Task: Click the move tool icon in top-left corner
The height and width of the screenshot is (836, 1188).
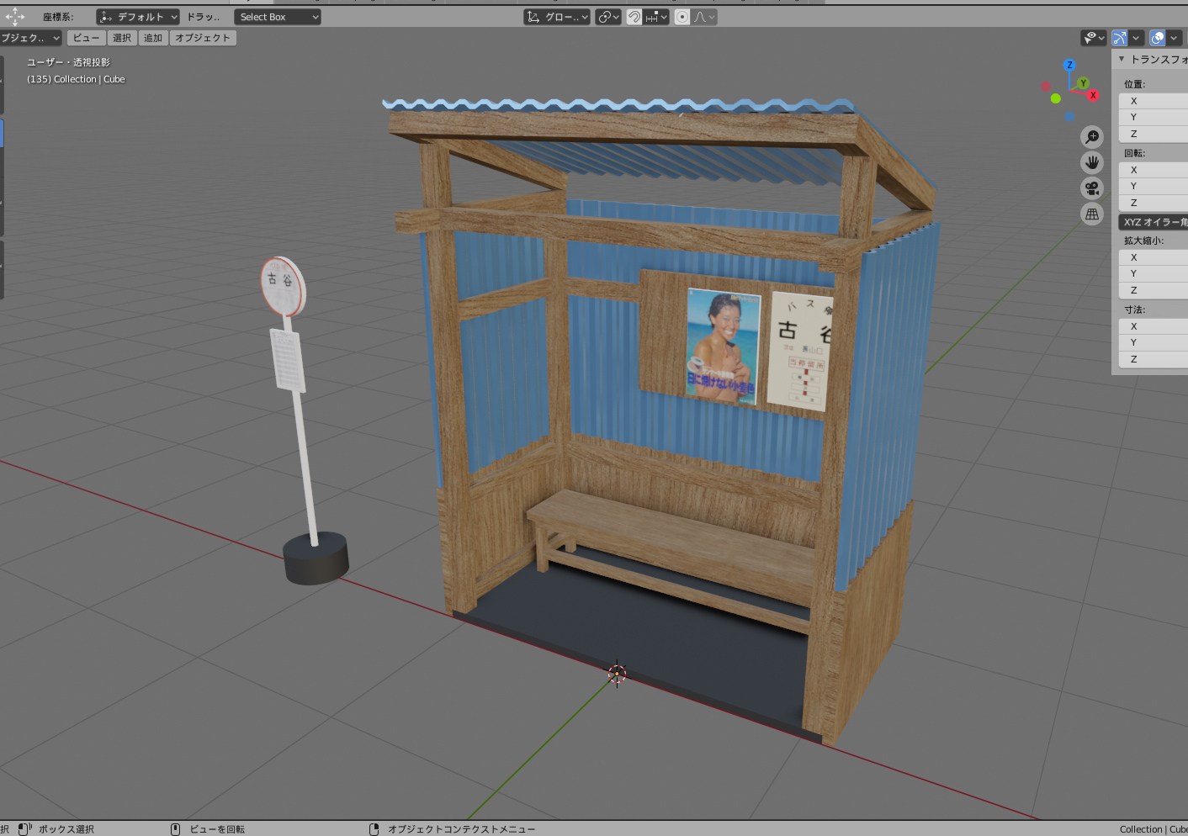Action: click(15, 17)
